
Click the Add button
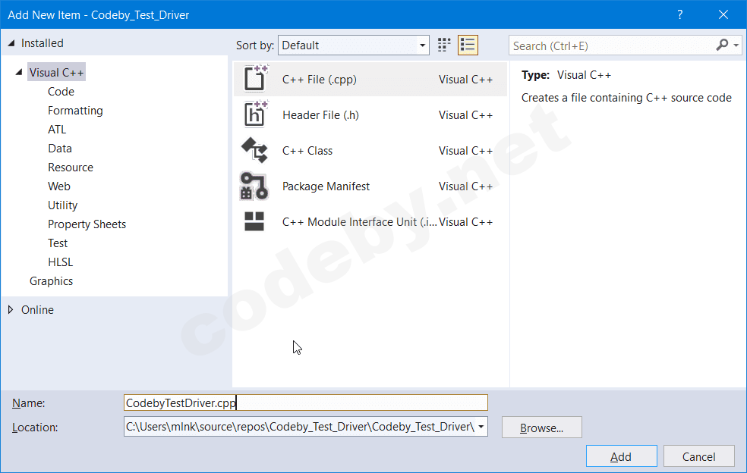(x=621, y=456)
